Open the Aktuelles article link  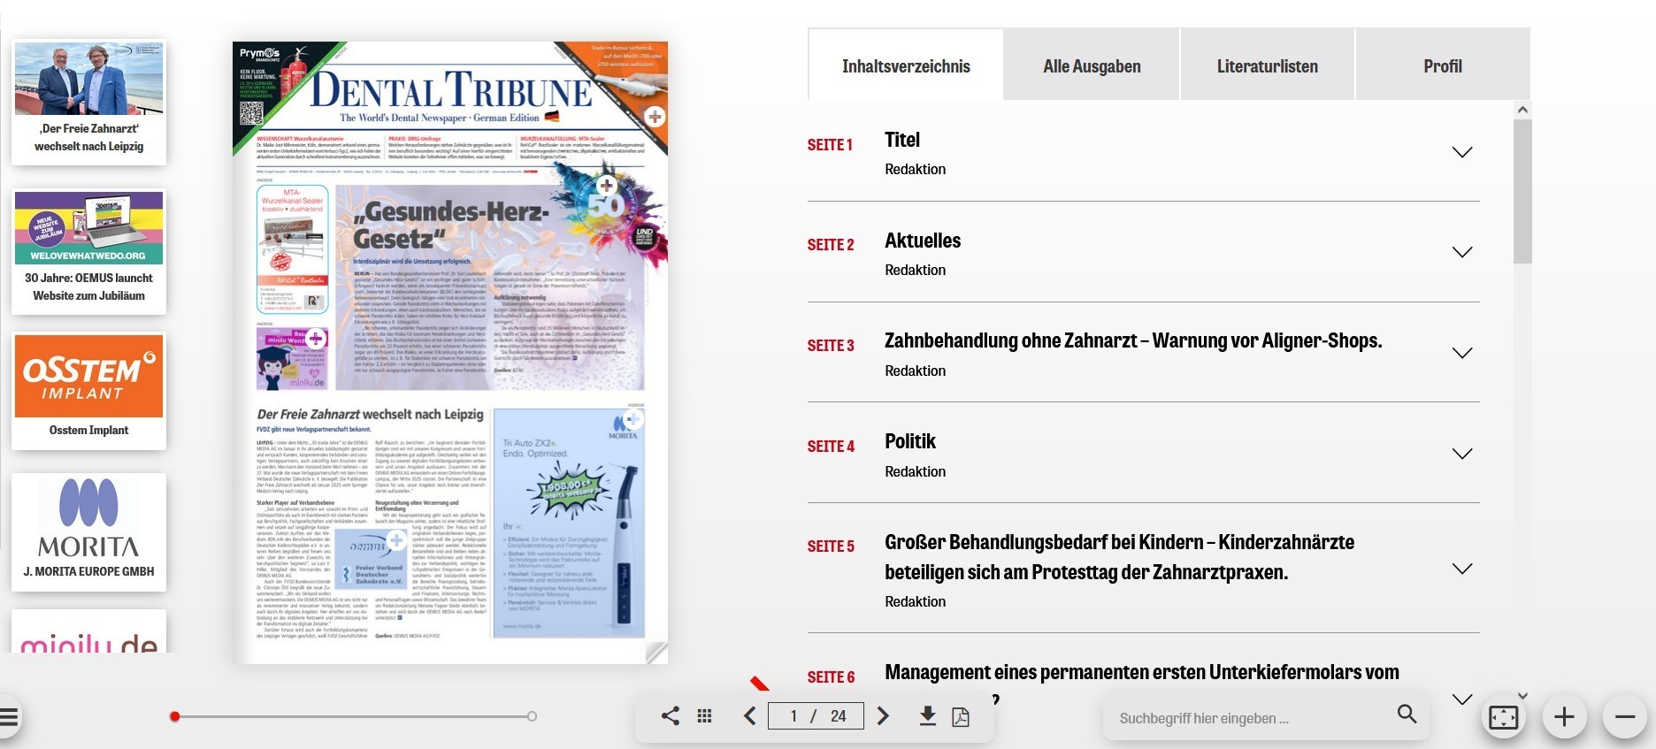923,241
